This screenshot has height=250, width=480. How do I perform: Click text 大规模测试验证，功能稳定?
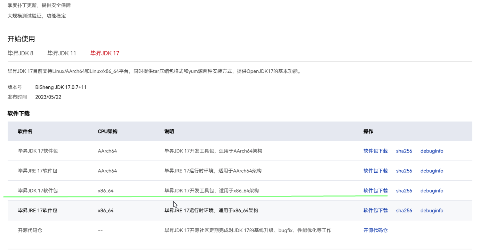37,16
